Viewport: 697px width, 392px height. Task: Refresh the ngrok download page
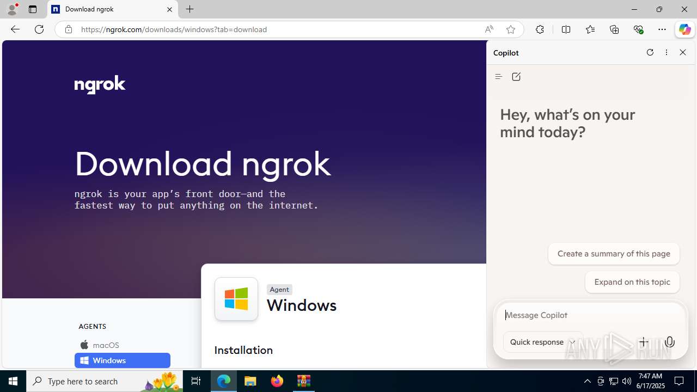(x=39, y=29)
